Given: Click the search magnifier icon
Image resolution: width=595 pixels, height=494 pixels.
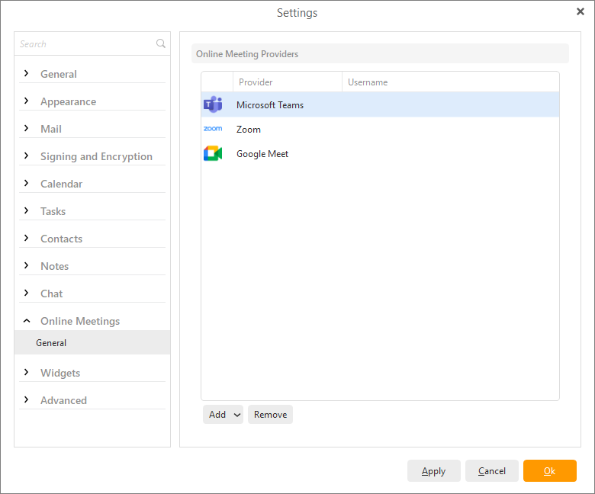Looking at the screenshot, I should (x=161, y=44).
